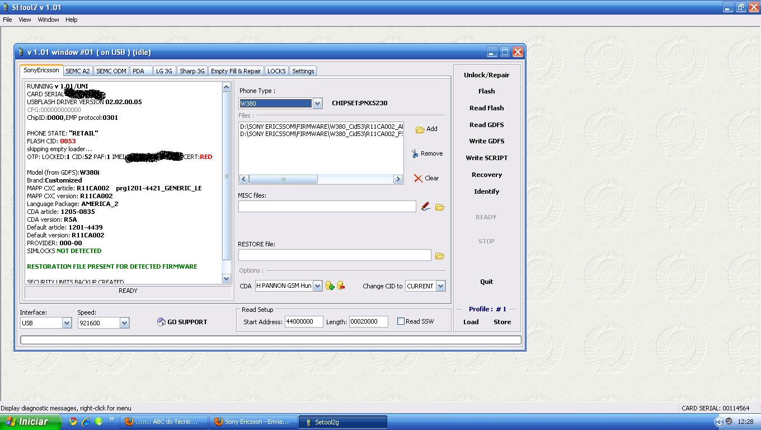This screenshot has width=761, height=430.
Task: Open the Settings tab
Action: pos(303,71)
